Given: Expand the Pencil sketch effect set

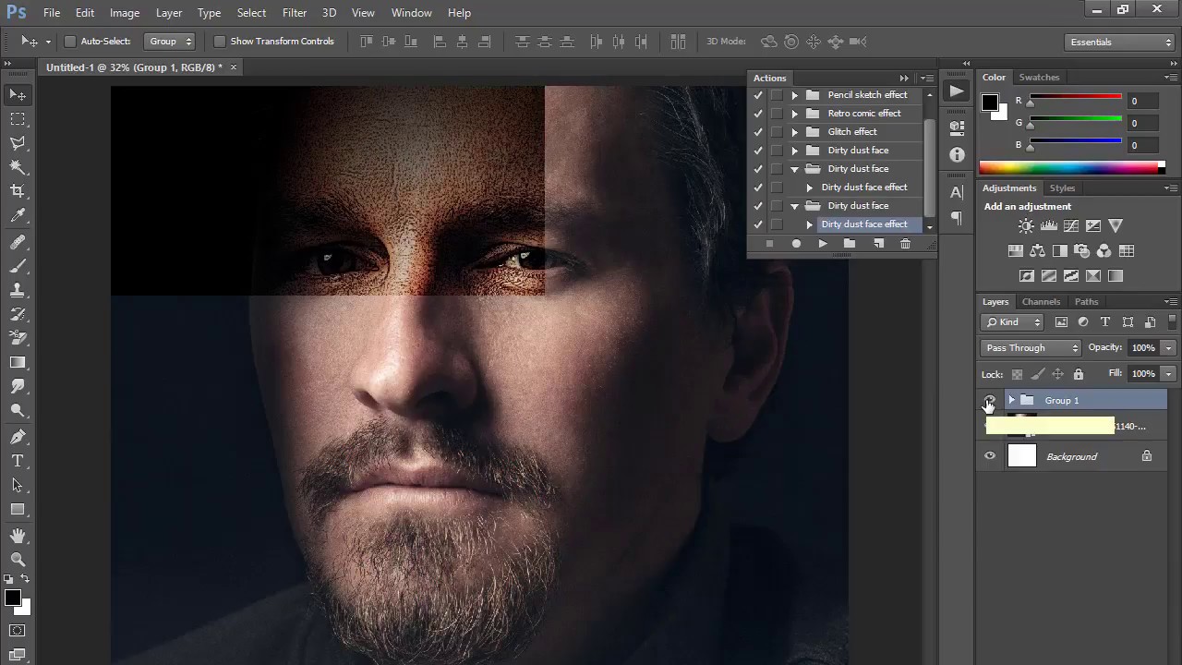Looking at the screenshot, I should point(794,95).
